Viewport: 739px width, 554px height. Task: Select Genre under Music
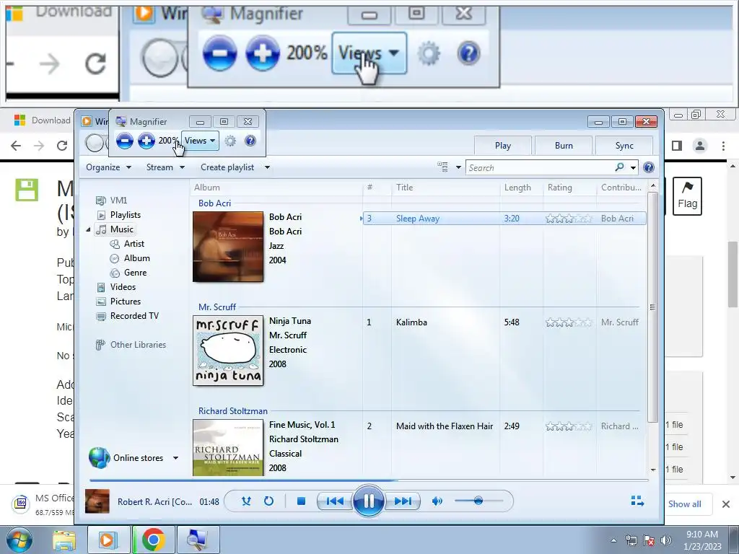tap(128, 273)
